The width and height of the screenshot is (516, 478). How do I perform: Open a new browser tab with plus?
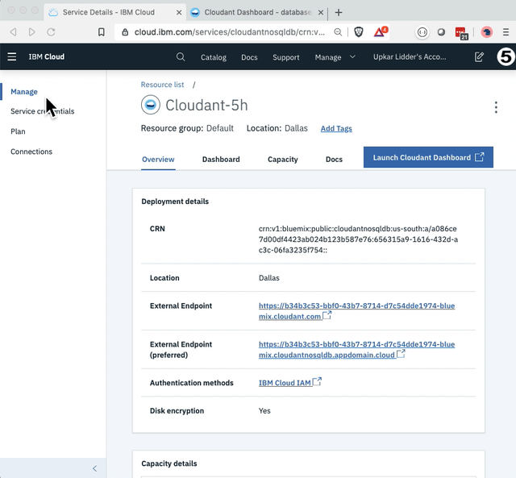click(339, 13)
